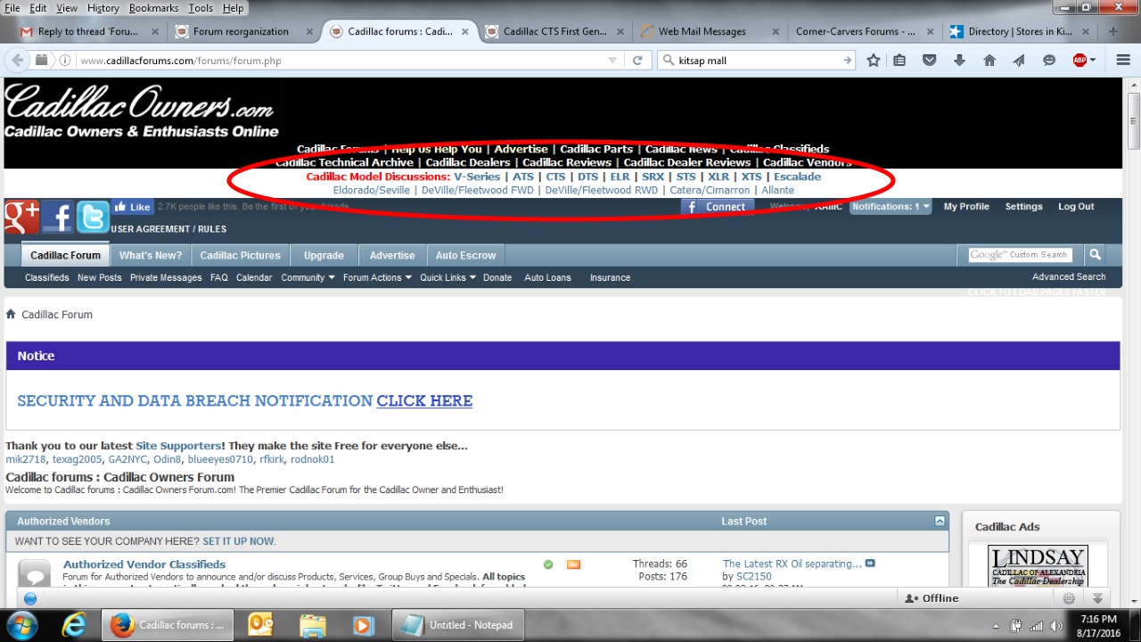Viewport: 1141px width, 642px height.
Task: Click the home icon beside Cadillac Forum breadcrumb
Action: click(x=11, y=314)
